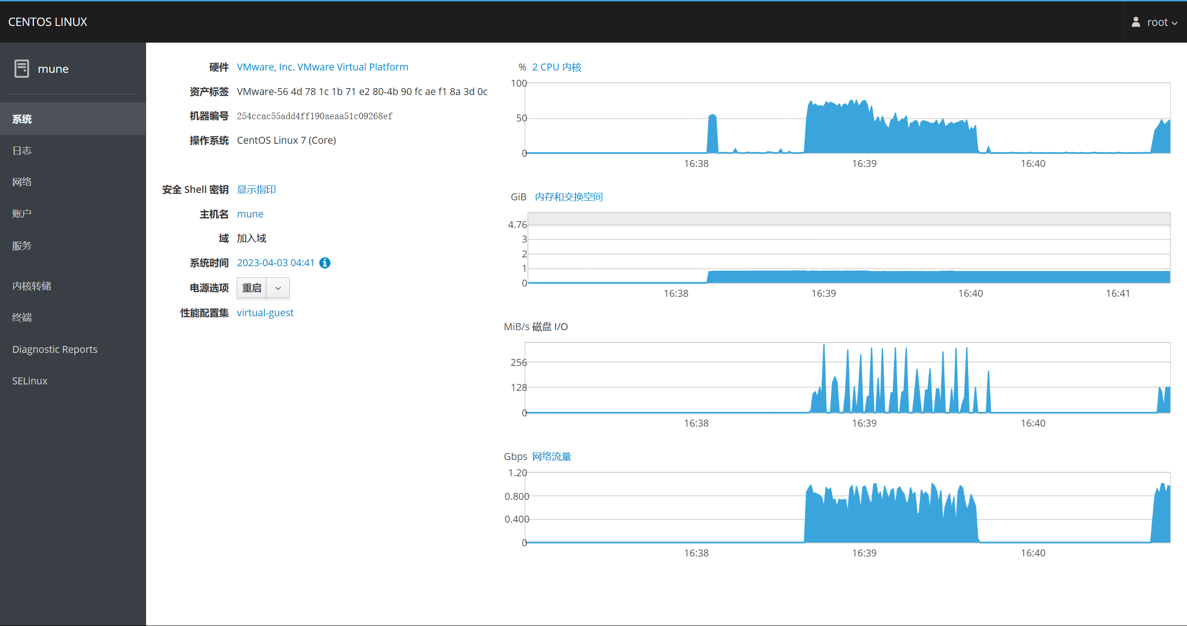The image size is (1187, 626).
Task: Click the mune hostname link
Action: 250,214
